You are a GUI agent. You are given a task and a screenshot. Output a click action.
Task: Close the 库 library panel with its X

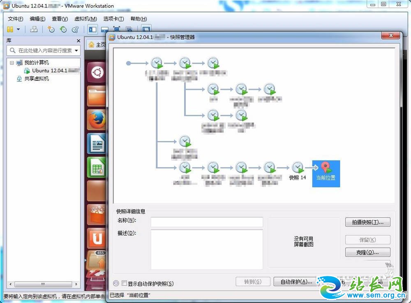pos(79,41)
